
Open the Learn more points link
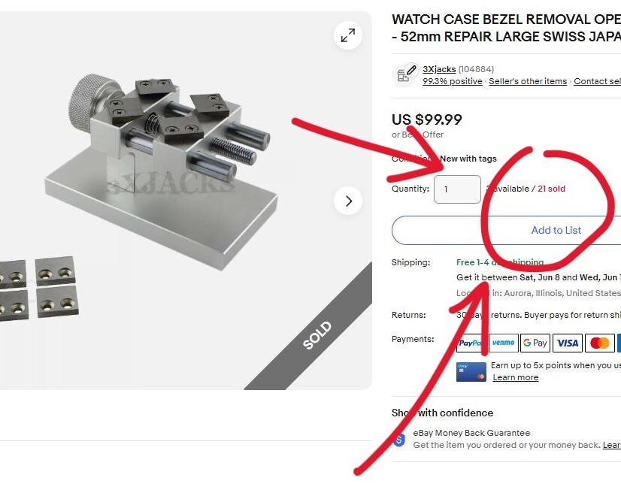coord(515,377)
